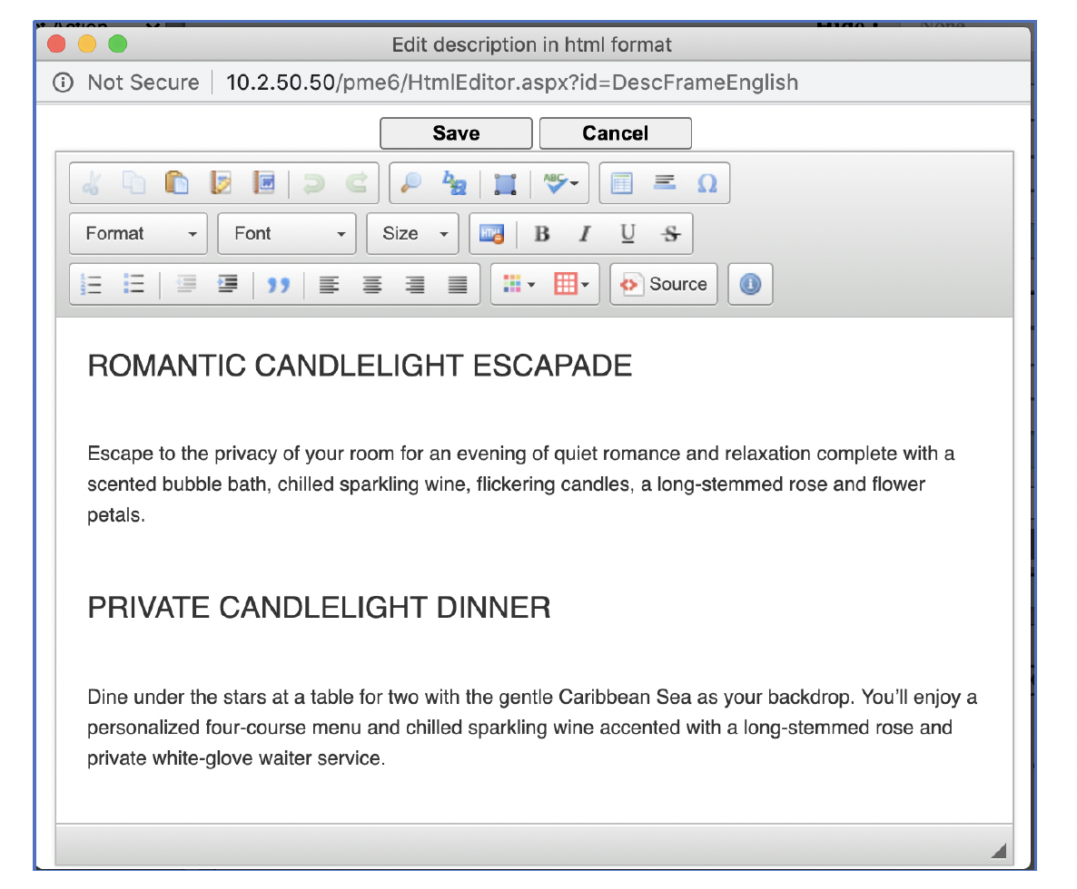This screenshot has height=889, width=1077.
Task: Click the editor resize handle corner
Action: point(1000,851)
